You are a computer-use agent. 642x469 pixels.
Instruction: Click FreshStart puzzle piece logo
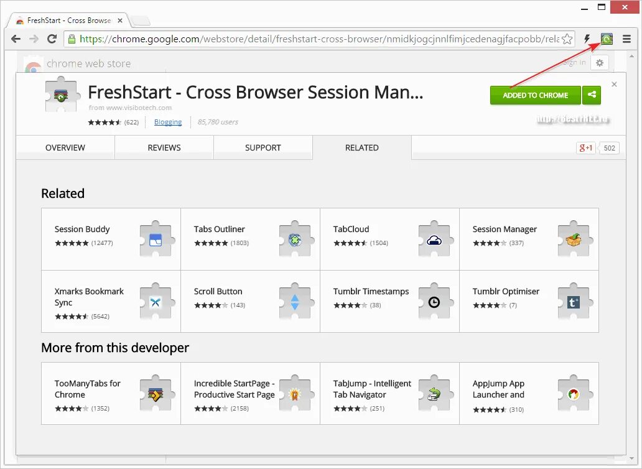(x=62, y=94)
